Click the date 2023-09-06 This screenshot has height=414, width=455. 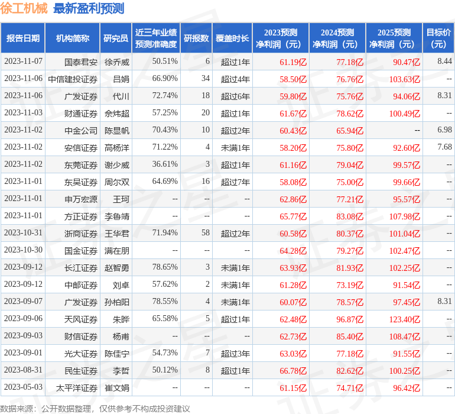click(23, 318)
